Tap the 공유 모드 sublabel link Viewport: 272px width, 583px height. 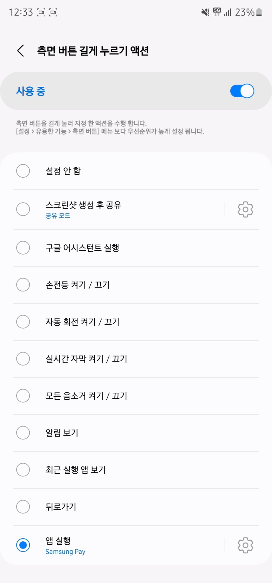point(58,216)
